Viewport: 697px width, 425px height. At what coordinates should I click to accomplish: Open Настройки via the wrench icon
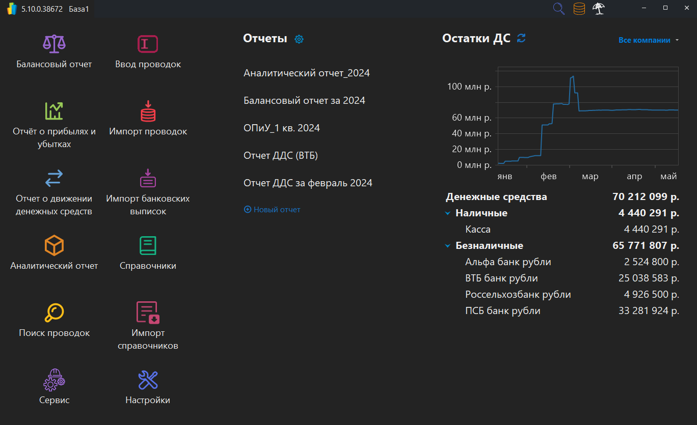(x=147, y=379)
